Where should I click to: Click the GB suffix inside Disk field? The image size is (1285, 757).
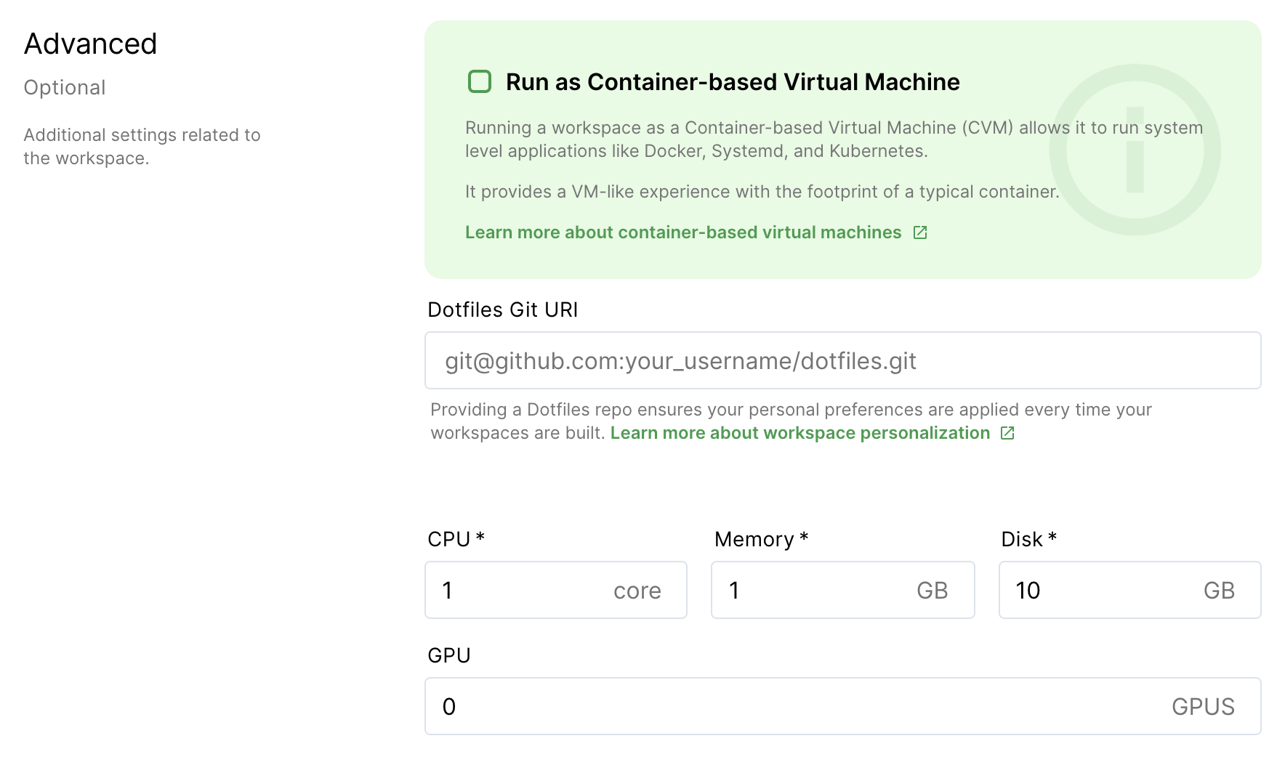coord(1218,590)
